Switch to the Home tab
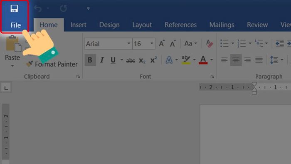Screen dimensions: 291x164 click(49, 25)
